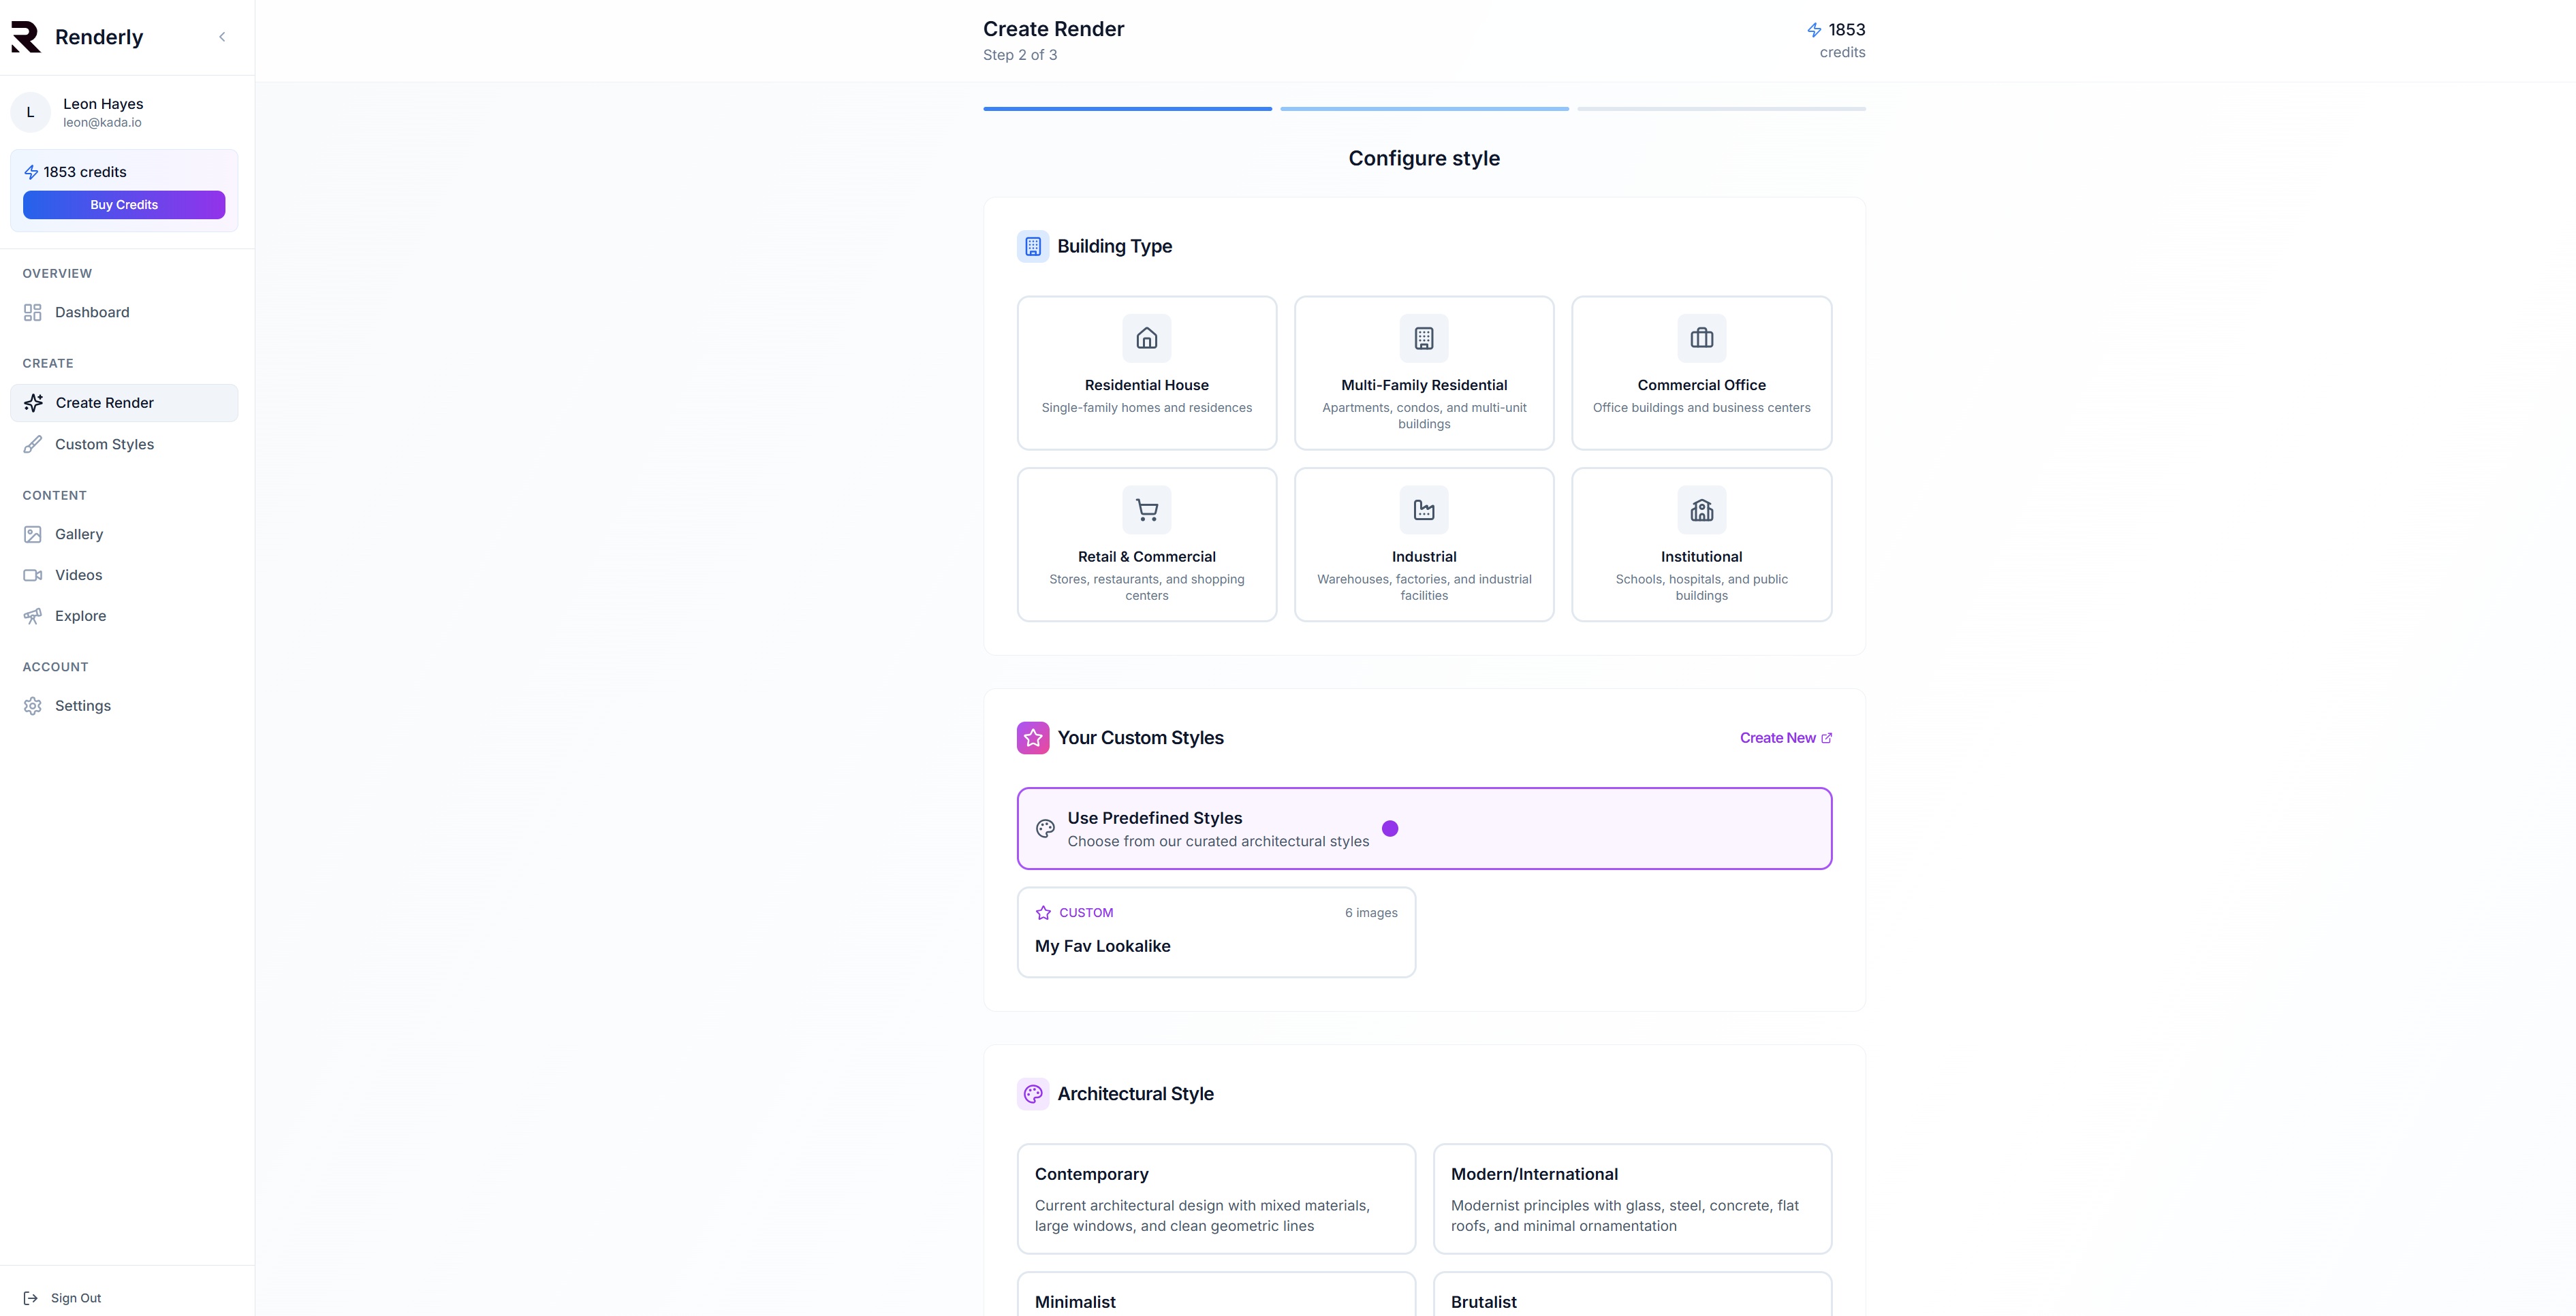Go to Custom Styles in sidebar
Viewport: 2576px width, 1316px height.
tap(124, 445)
